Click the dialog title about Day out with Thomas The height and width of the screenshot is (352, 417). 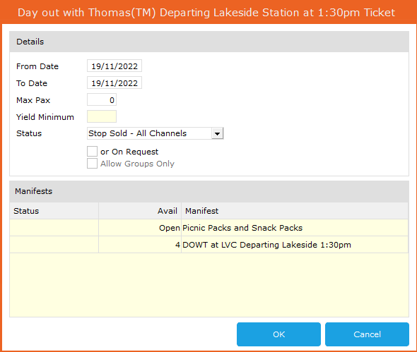(x=206, y=13)
